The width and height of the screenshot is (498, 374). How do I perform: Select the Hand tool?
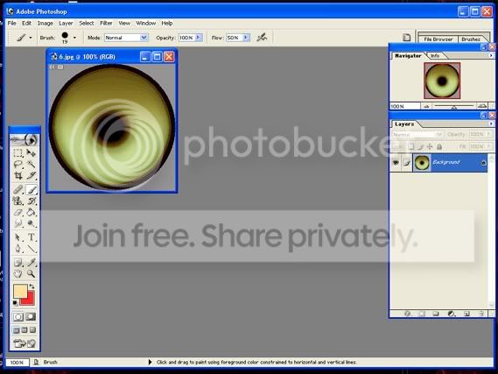pyautogui.click(x=18, y=273)
